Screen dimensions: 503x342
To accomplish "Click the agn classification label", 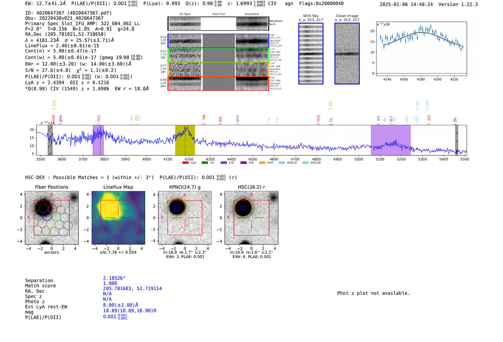I will pyautogui.click(x=289, y=4).
